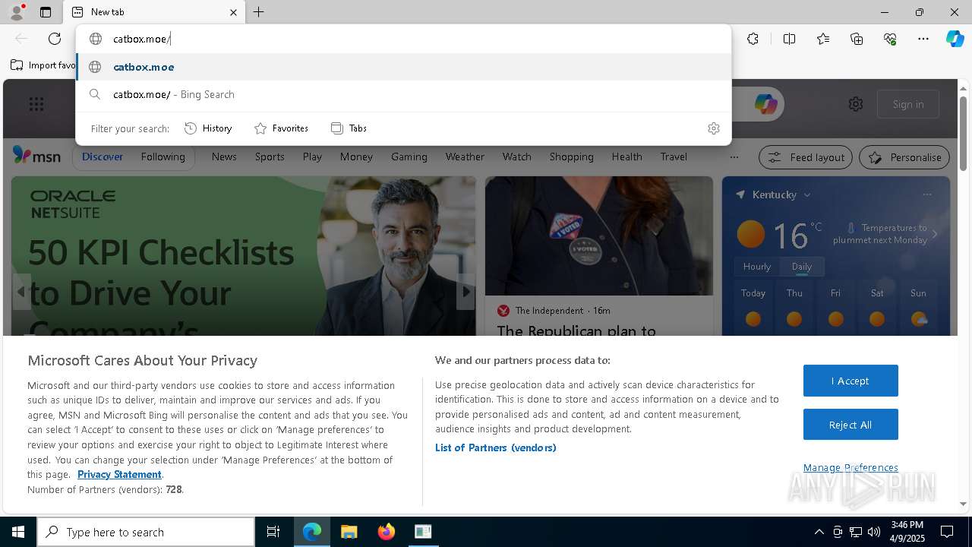
Task: Open the Sports category
Action: pyautogui.click(x=270, y=157)
